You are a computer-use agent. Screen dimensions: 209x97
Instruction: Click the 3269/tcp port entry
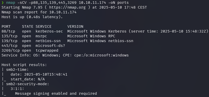pos(11,50)
